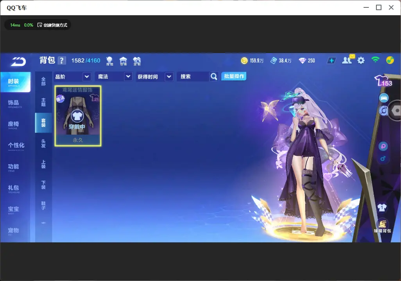This screenshot has height=281, width=401.
Task: Expand the 获得时间 sort dropdown arrow
Action: tap(169, 76)
